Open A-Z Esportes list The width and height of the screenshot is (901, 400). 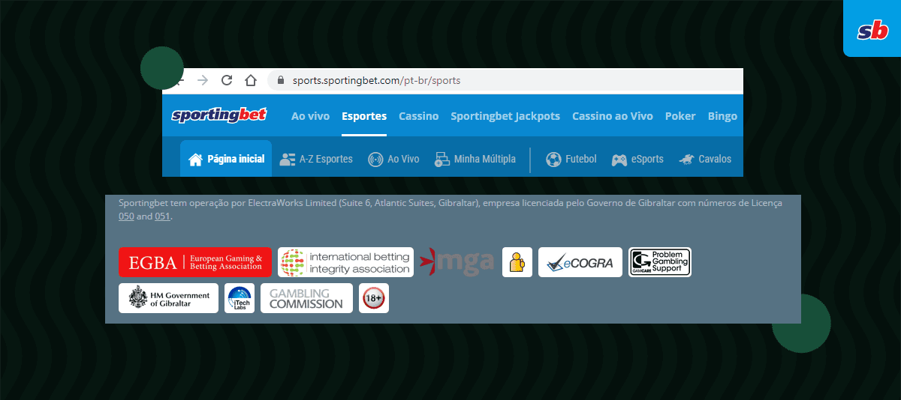click(x=315, y=159)
